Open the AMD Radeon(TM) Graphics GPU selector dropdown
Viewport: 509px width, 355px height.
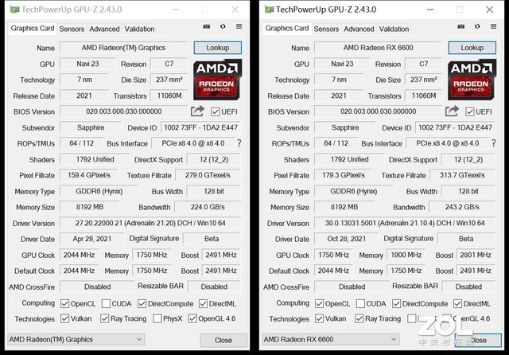pos(76,339)
